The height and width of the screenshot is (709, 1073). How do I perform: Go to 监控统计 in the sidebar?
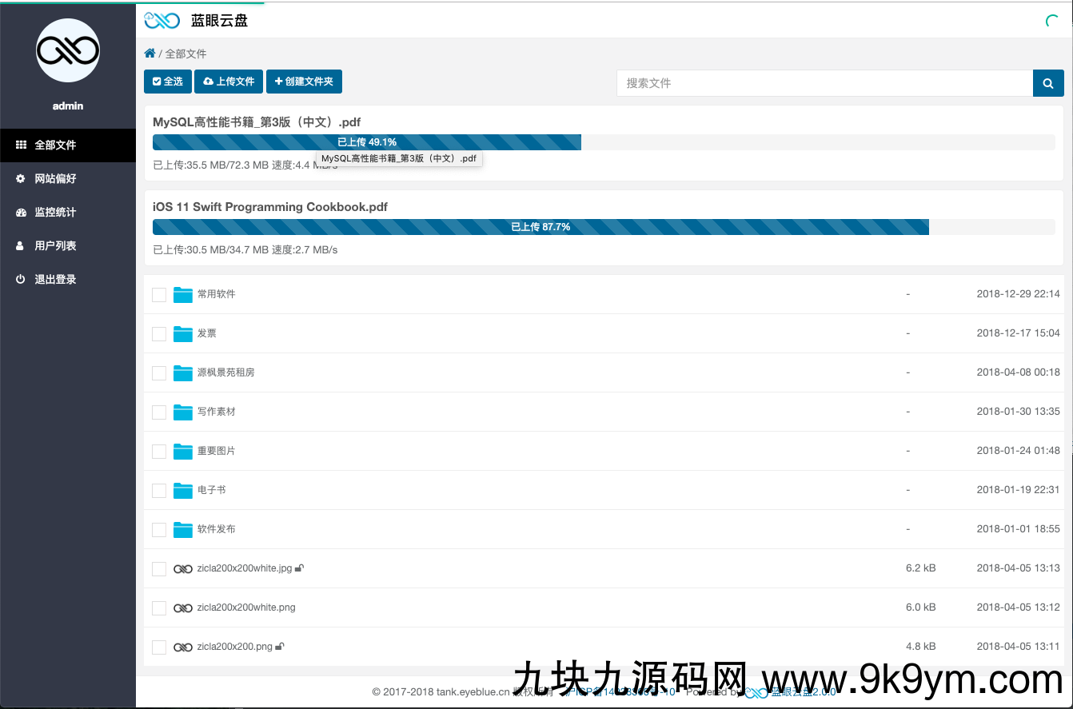(x=55, y=213)
